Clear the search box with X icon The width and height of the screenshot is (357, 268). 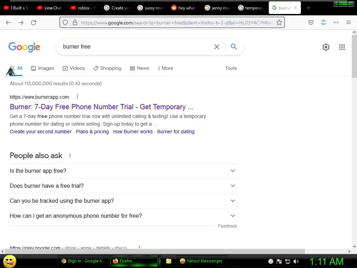pos(217,47)
